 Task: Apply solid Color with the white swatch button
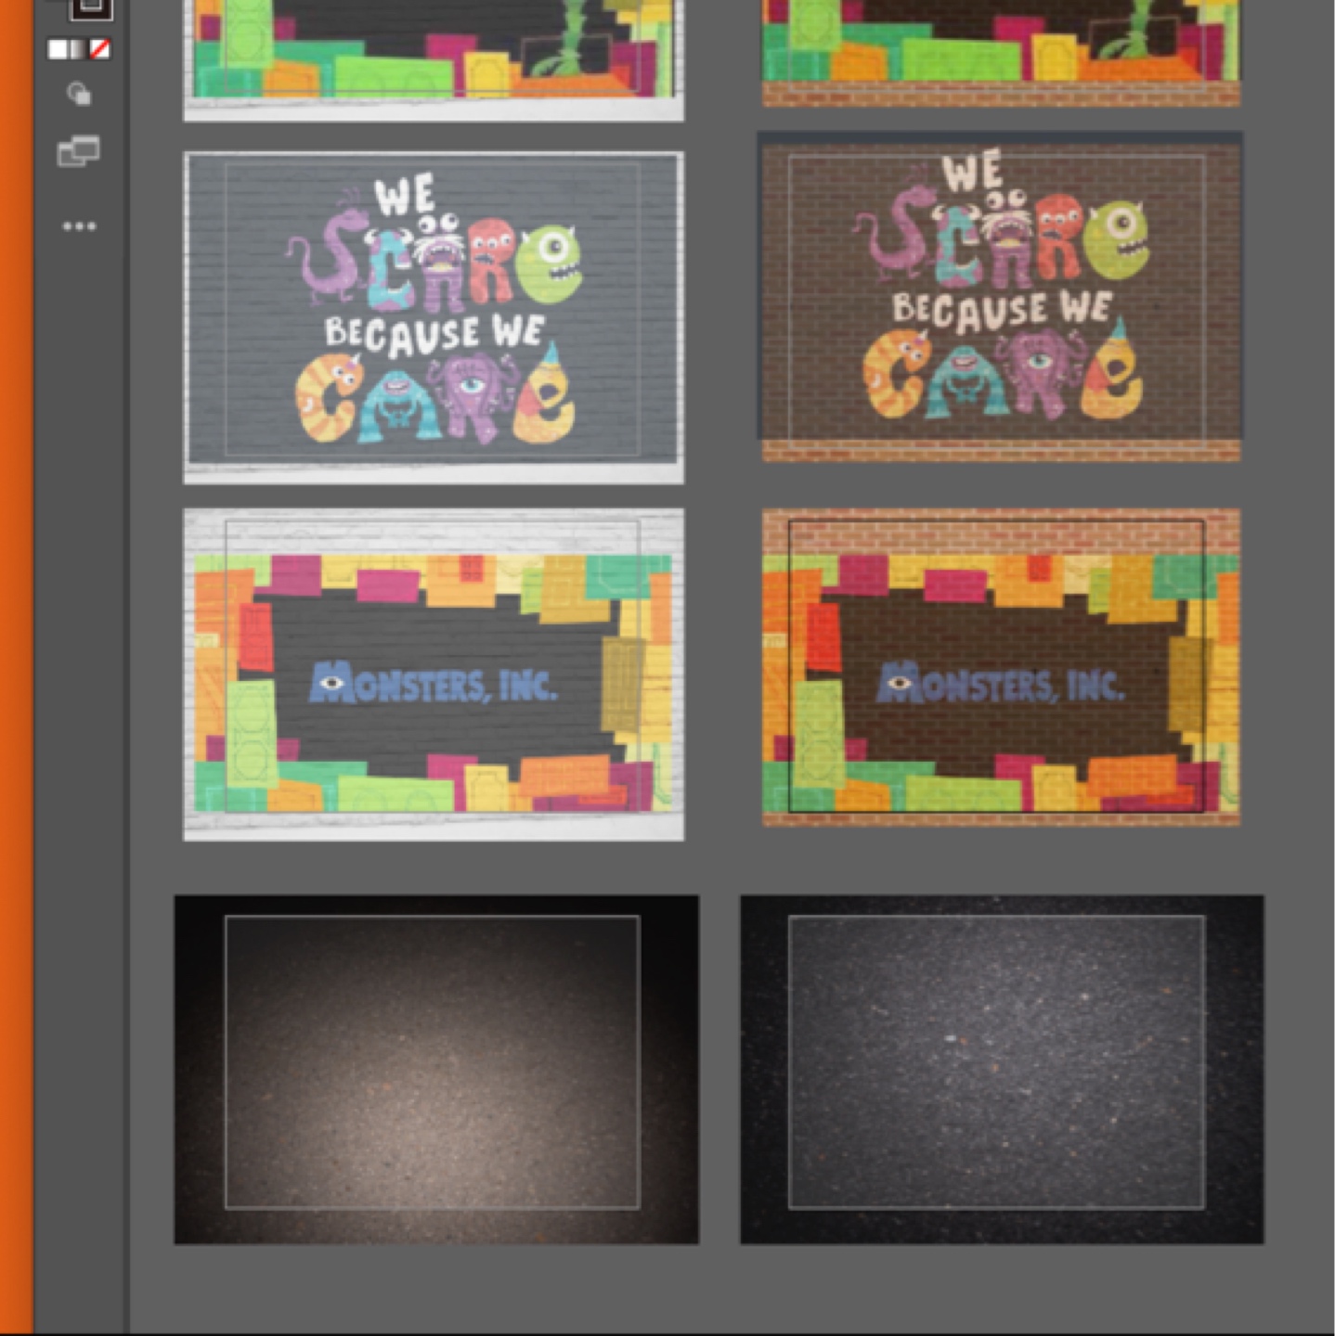tap(58, 49)
